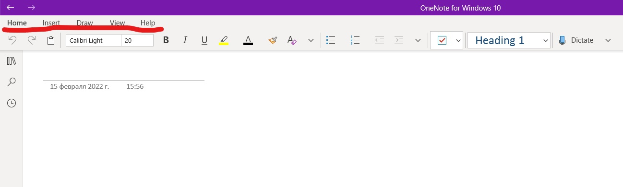Clear all formatting with eraser icon
The height and width of the screenshot is (187, 623).
pos(292,40)
